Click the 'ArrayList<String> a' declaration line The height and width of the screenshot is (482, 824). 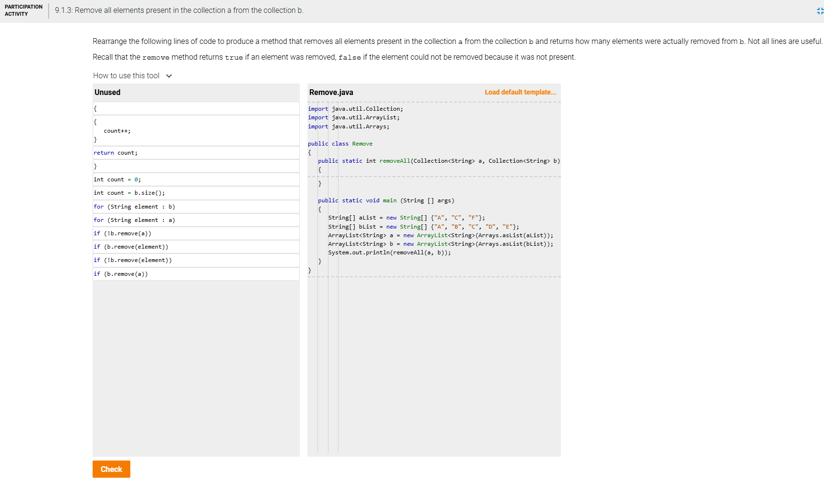pos(441,235)
